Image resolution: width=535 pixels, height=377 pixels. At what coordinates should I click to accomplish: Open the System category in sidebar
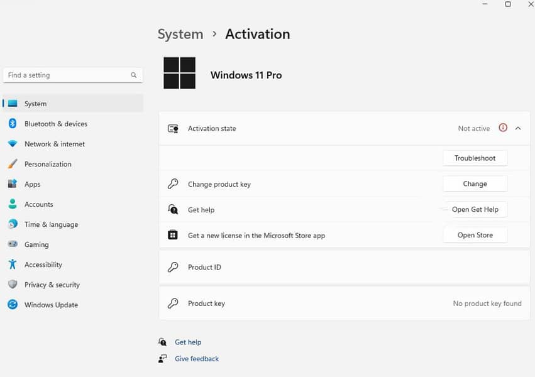(x=73, y=103)
